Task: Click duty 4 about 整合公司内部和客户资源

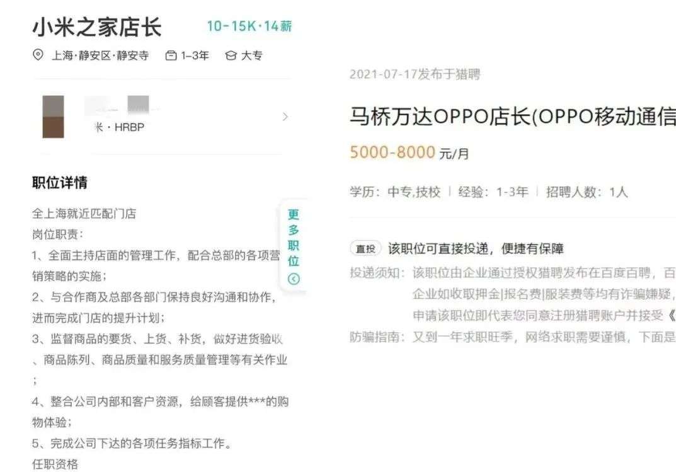Action: coord(161,412)
